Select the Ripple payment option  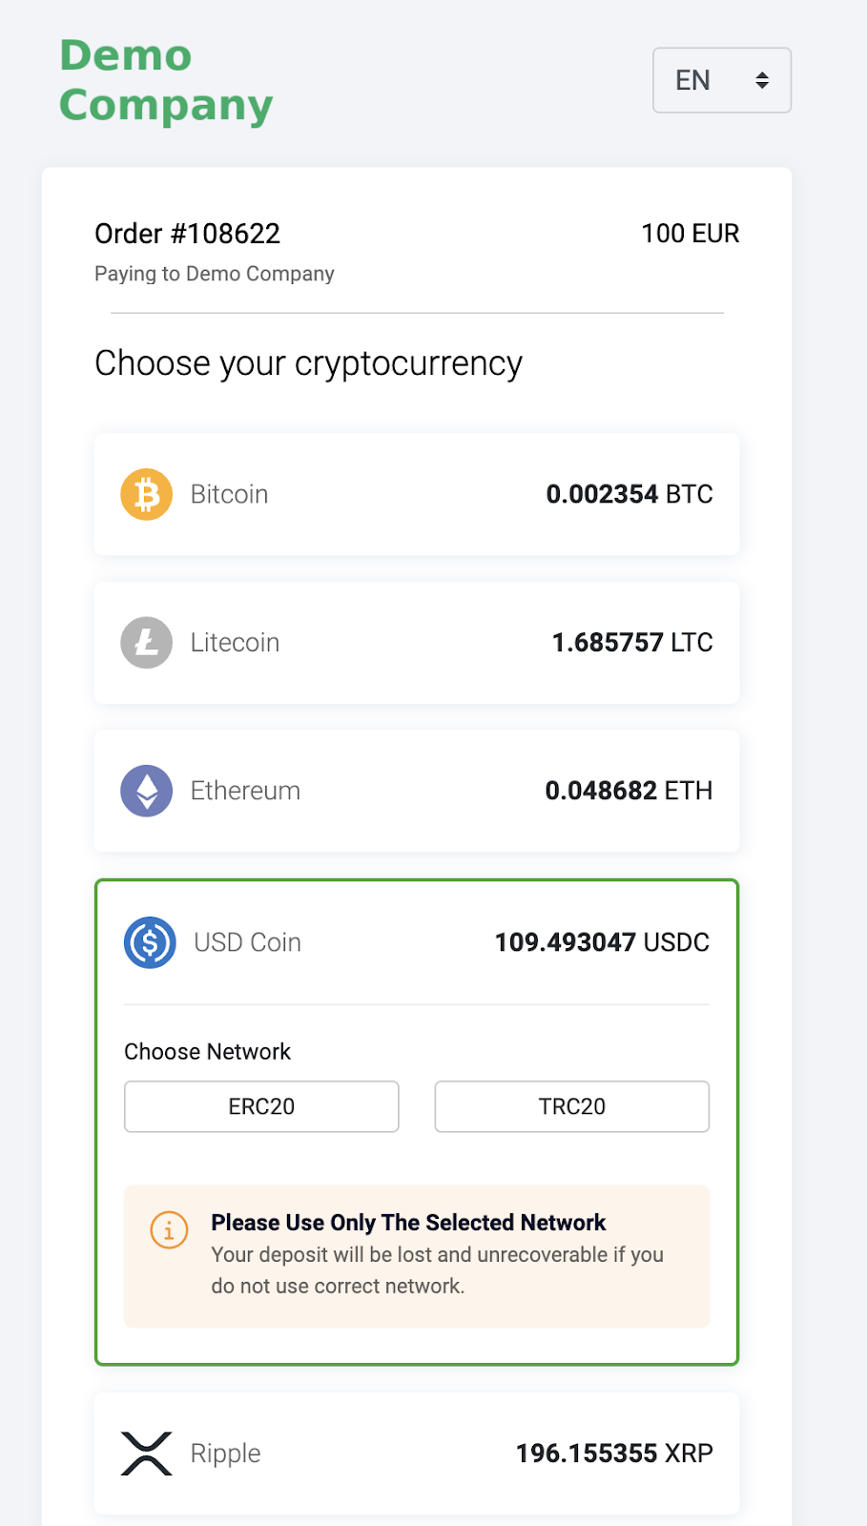click(417, 1454)
